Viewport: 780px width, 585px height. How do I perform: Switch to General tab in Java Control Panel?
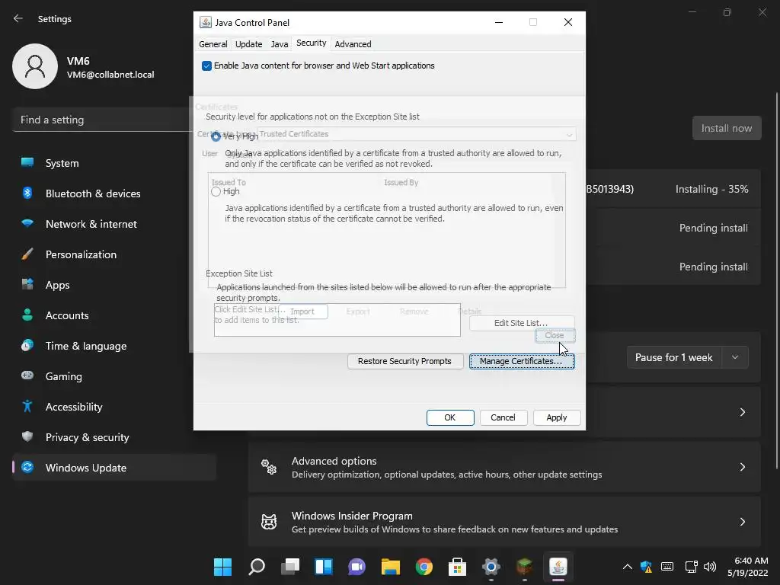pyautogui.click(x=213, y=44)
